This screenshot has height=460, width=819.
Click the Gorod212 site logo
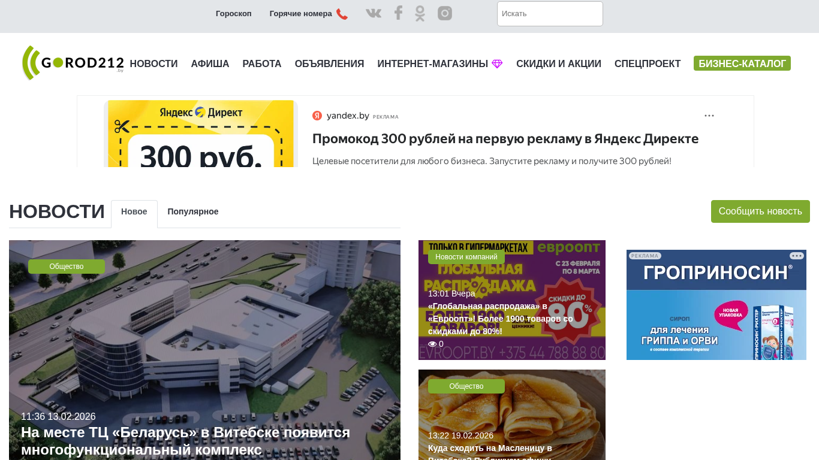coord(73,63)
